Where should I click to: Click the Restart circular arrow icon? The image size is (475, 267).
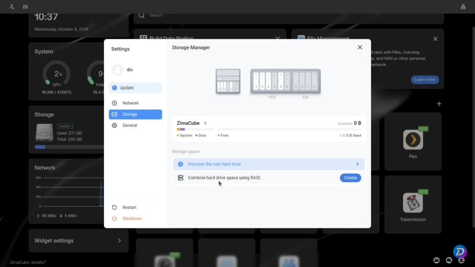click(114, 207)
